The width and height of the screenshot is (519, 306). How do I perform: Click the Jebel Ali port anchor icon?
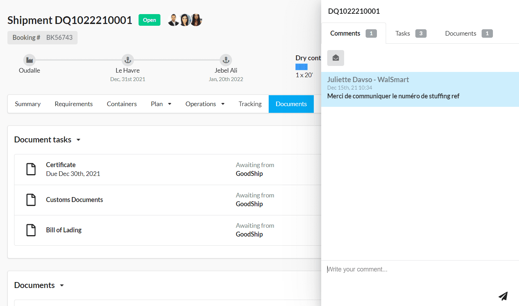coord(226,60)
